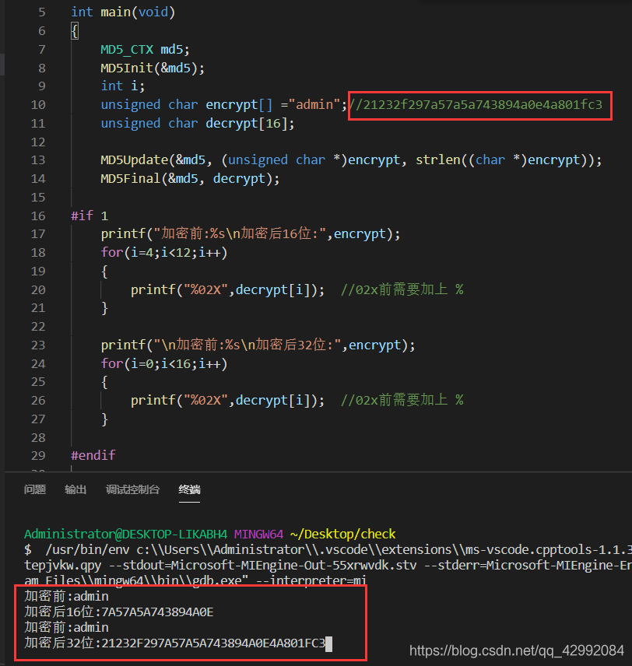This screenshot has width=632, height=666.
Task: Click "MINGW64" label in terminal prompt
Action: 259,534
